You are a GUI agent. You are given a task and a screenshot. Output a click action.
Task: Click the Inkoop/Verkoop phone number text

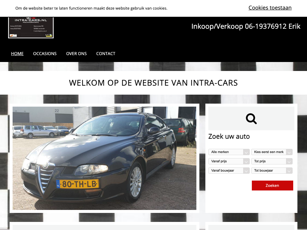[246, 26]
